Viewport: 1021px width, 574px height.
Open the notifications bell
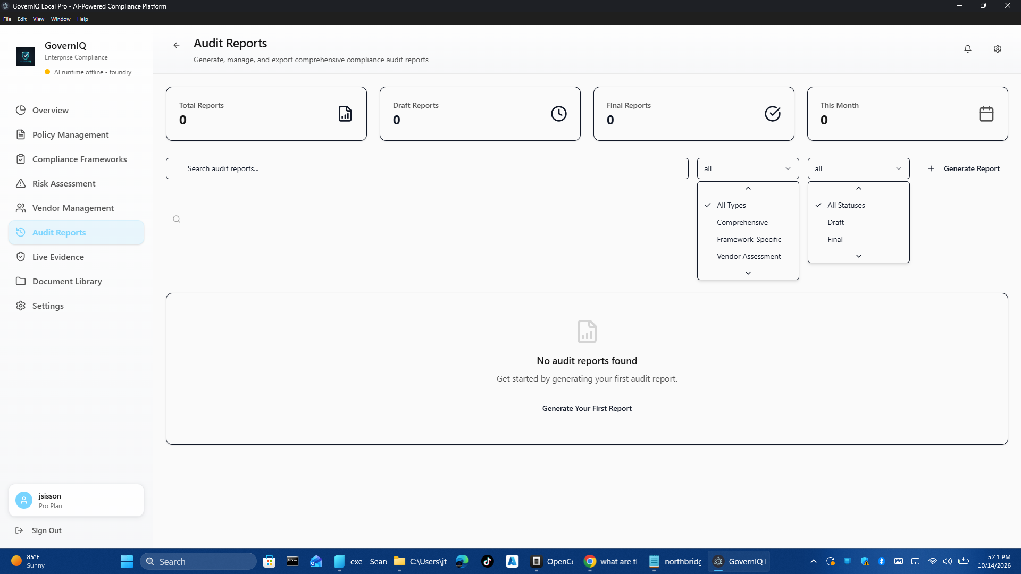click(968, 49)
